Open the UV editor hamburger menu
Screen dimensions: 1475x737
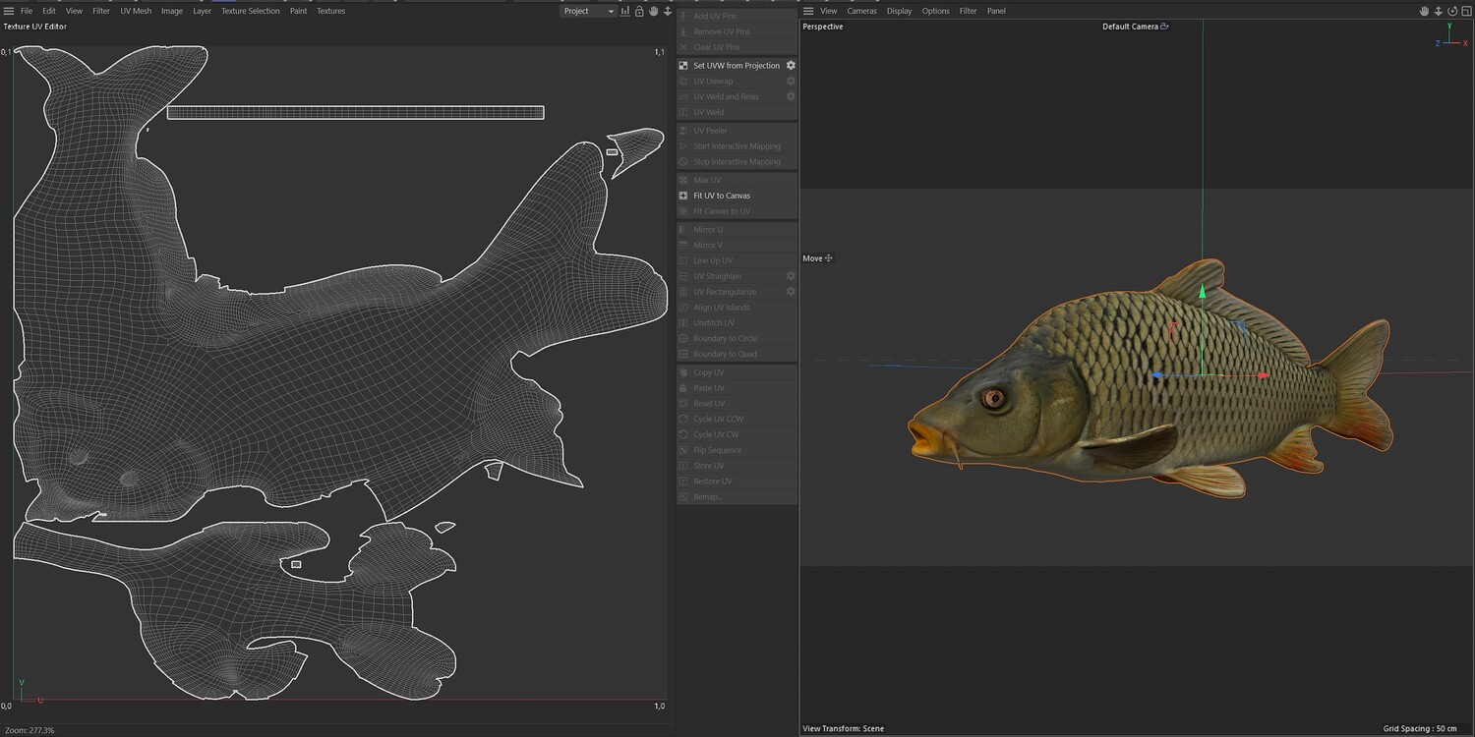pos(9,11)
